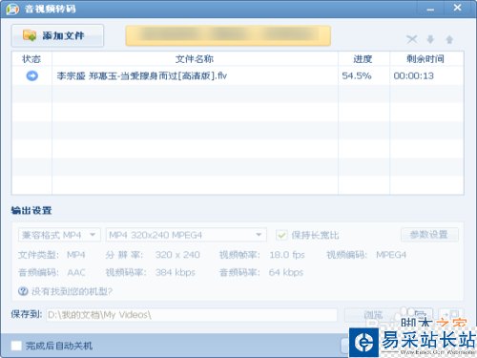Click the 剩余时间 column header
The height and width of the screenshot is (358, 477).
click(426, 59)
